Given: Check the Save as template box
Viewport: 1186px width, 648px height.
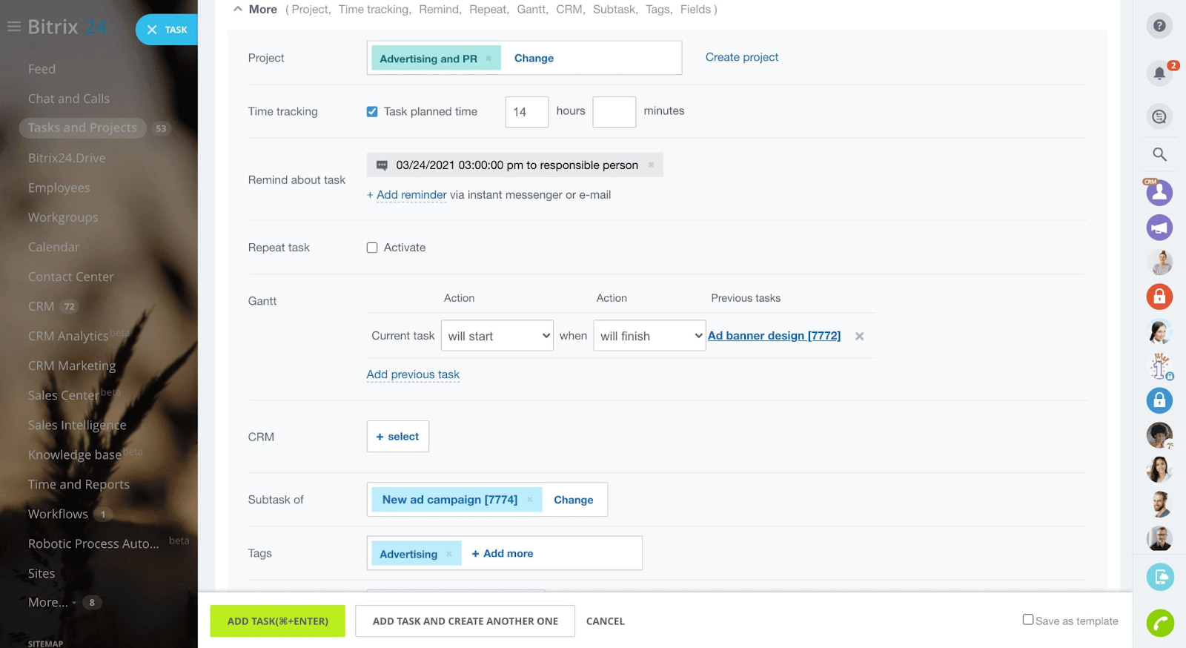Looking at the screenshot, I should click(1028, 620).
